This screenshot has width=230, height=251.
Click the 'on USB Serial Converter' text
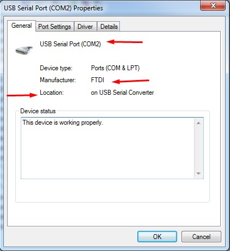122,93
